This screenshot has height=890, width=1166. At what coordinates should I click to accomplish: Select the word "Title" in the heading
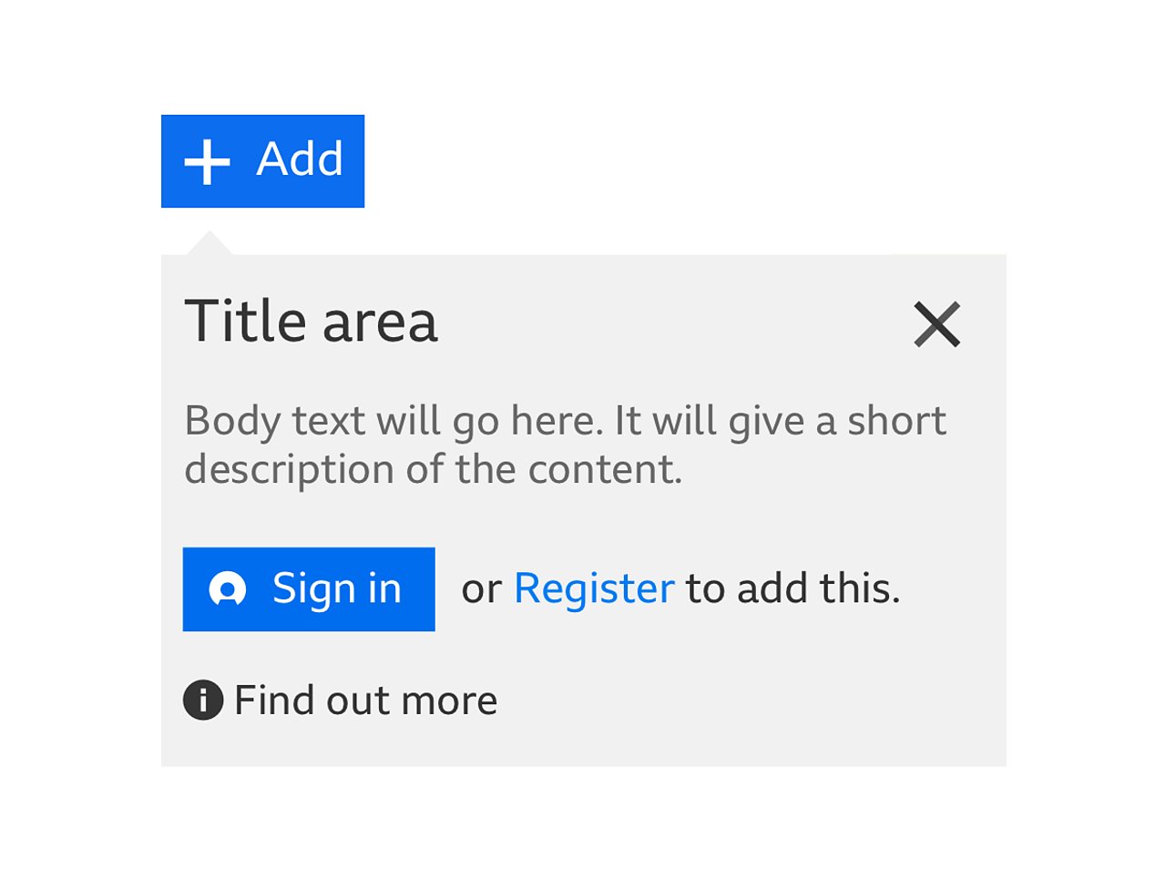(245, 322)
